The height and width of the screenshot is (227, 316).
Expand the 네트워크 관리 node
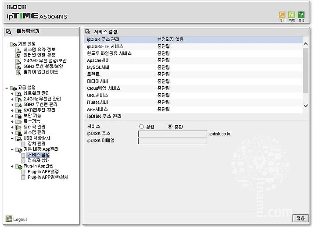[x=12, y=94]
